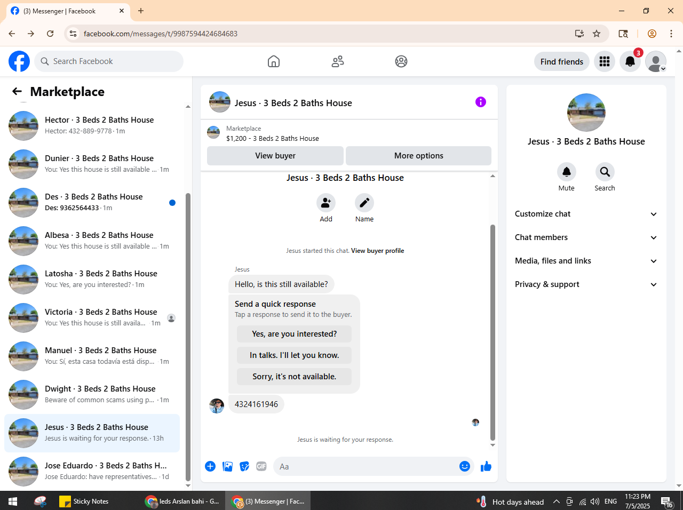View site information icon in address bar
The image size is (683, 510).
pyautogui.click(x=74, y=34)
